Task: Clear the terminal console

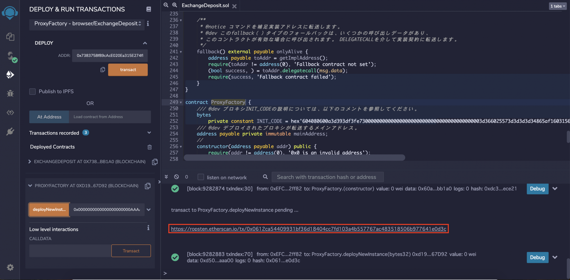Action: coord(176,177)
